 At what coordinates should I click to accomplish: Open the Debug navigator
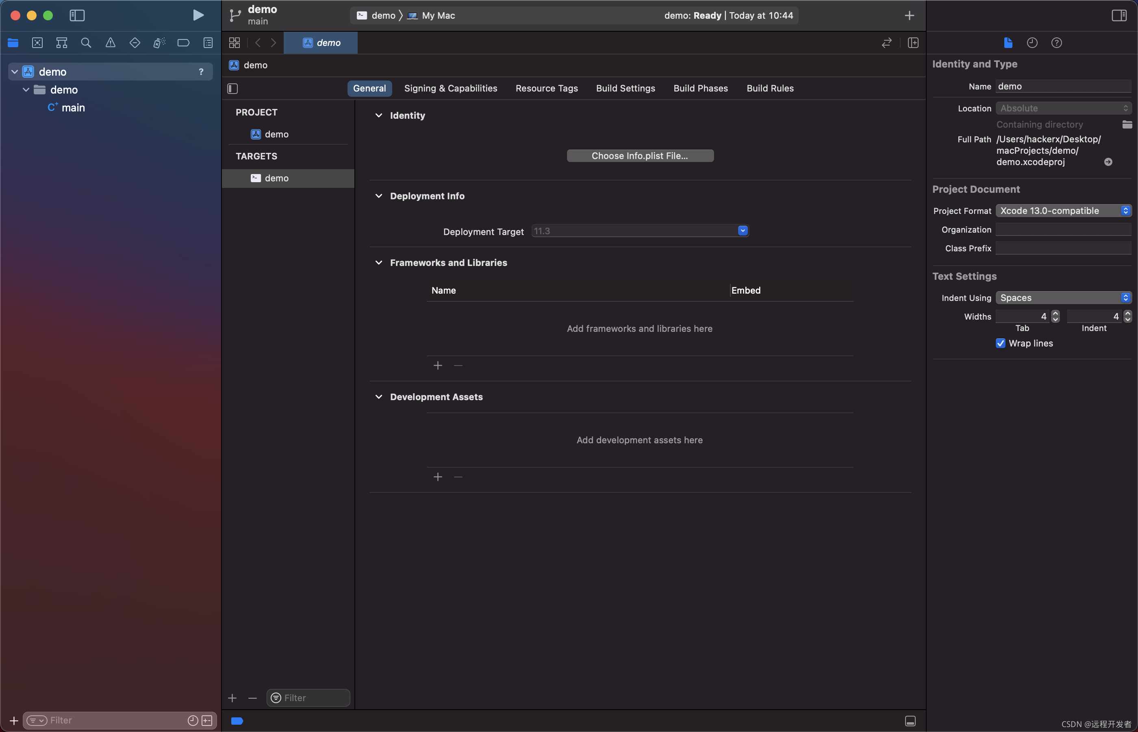159,43
